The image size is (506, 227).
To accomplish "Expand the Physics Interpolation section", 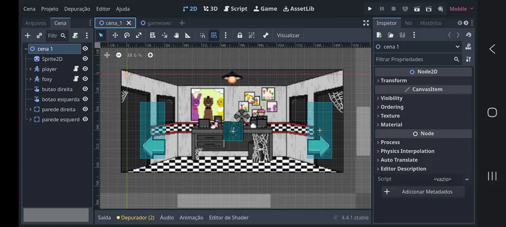I will (x=423, y=151).
